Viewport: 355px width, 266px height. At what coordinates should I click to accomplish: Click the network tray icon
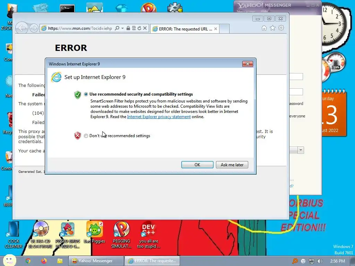312,261
